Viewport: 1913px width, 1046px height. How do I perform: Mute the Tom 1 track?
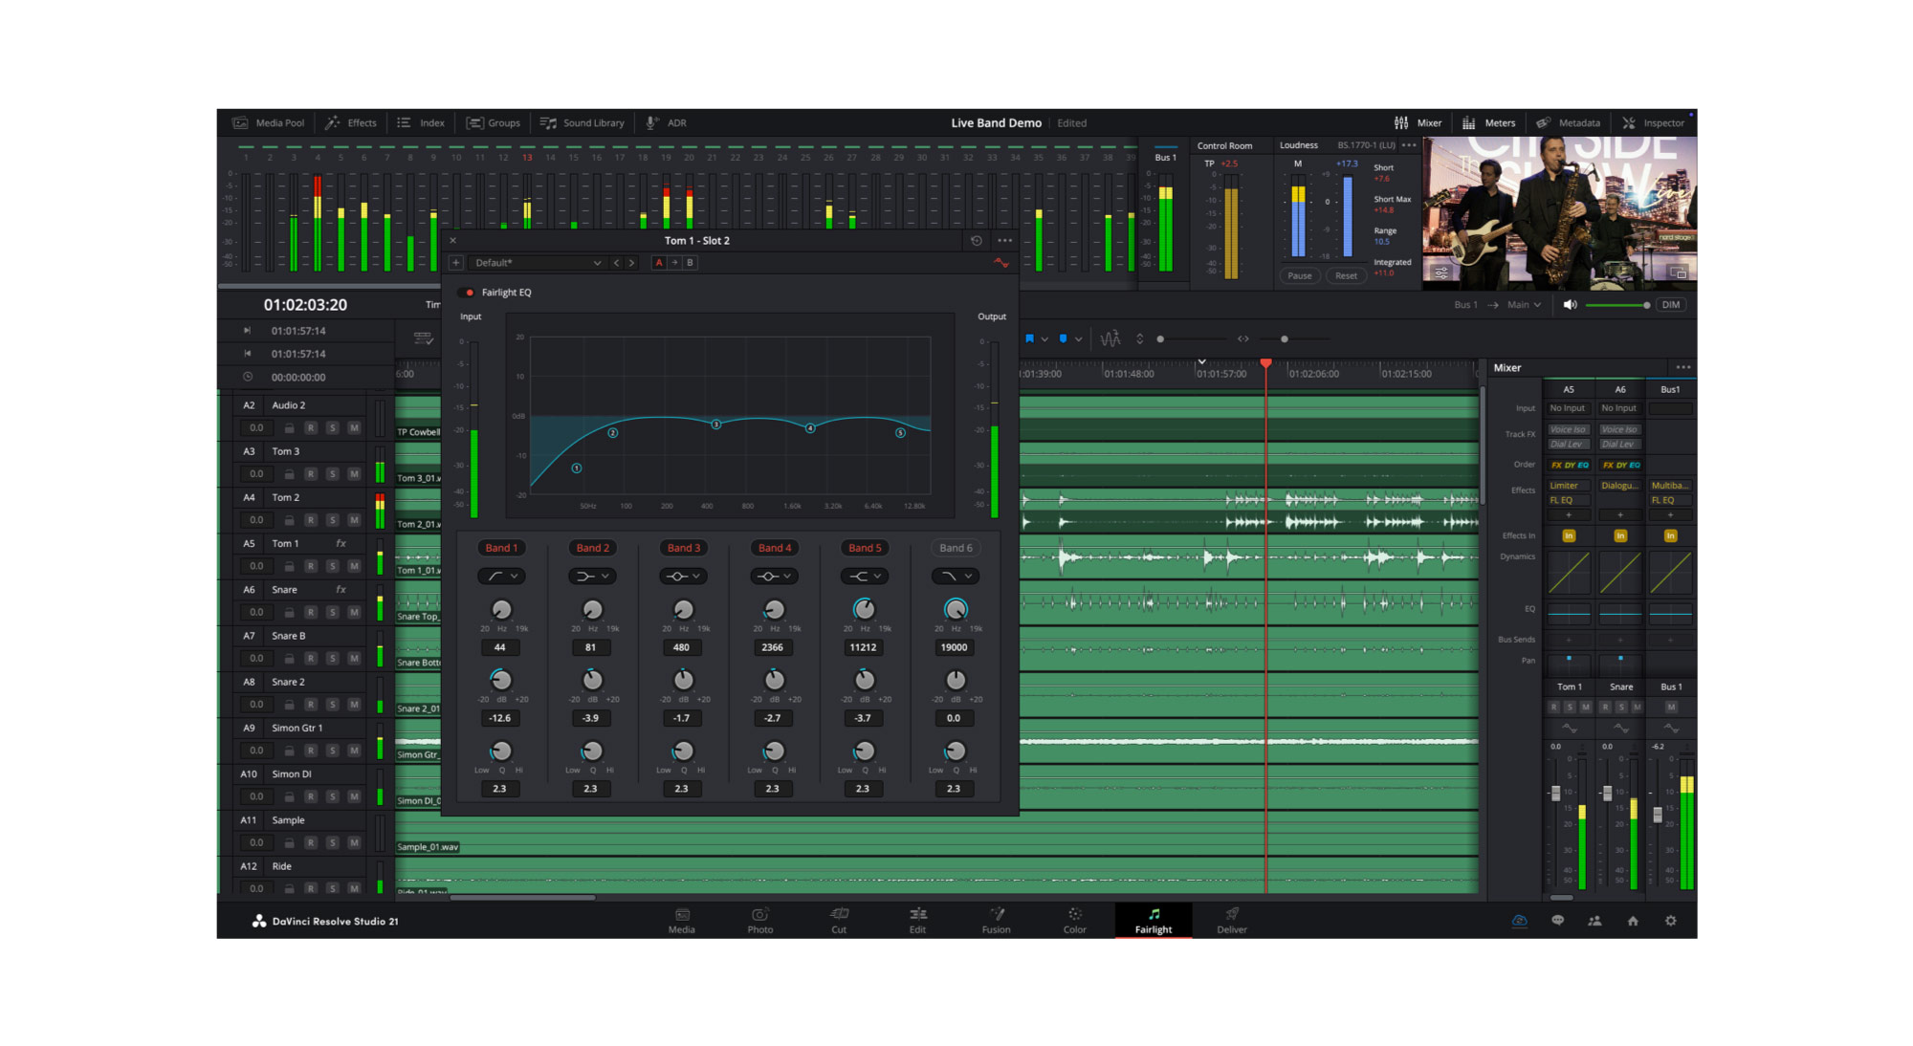point(354,566)
